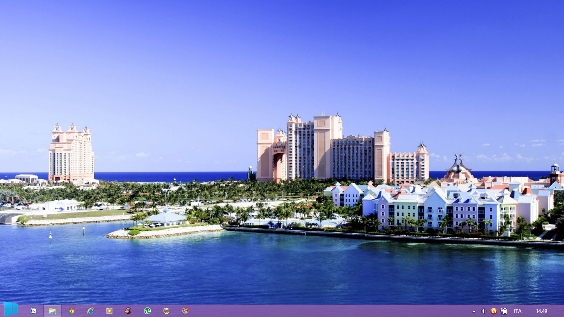
Task: Open uTorrent from the taskbar
Action: point(147,311)
